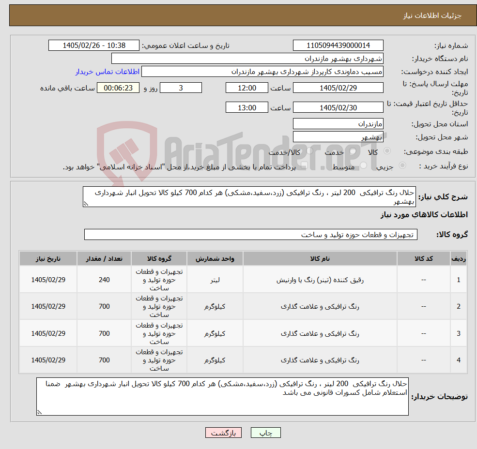The image size is (477, 449).
Task: Click the گروه کالا column header
Action: [x=159, y=258]
